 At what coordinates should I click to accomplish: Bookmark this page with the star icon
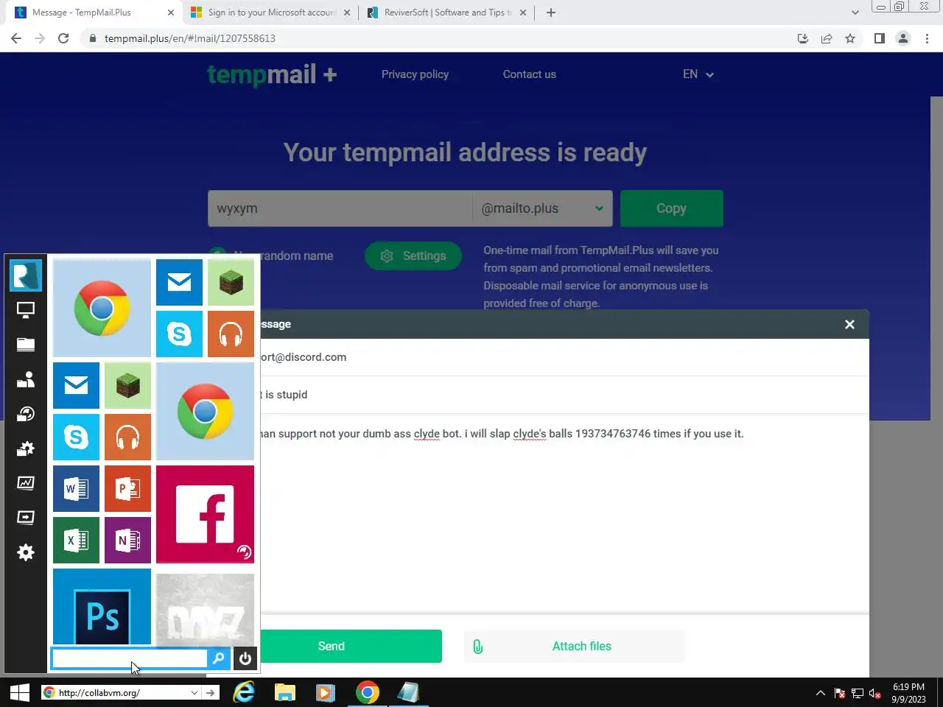click(850, 38)
